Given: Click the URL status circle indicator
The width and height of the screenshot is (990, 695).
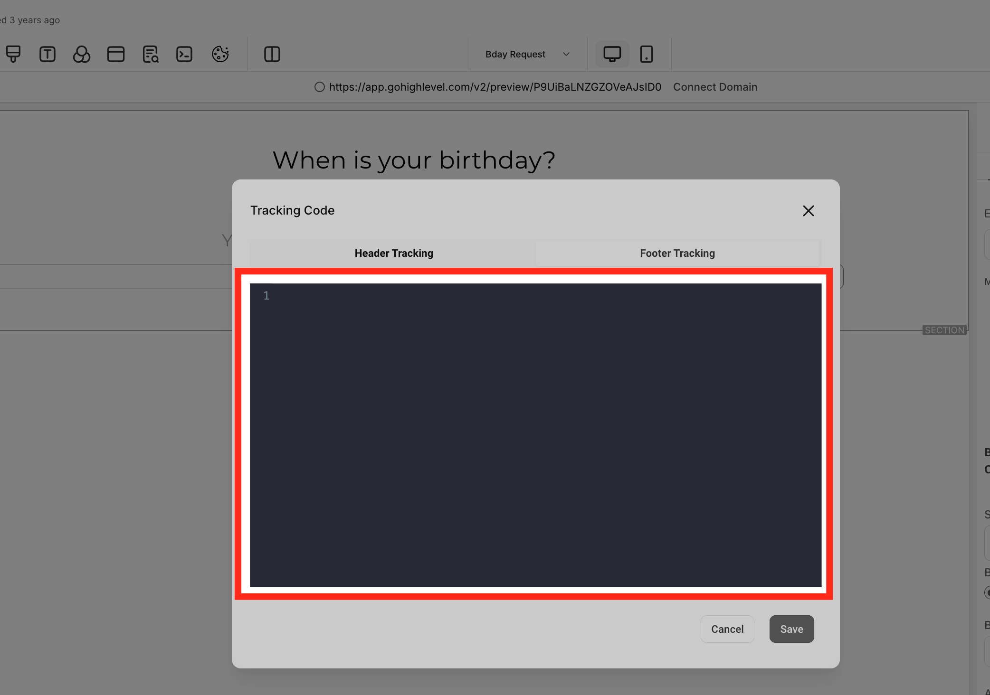Looking at the screenshot, I should pyautogui.click(x=319, y=87).
